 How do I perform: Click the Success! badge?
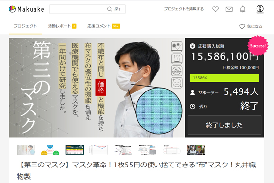coord(257,46)
